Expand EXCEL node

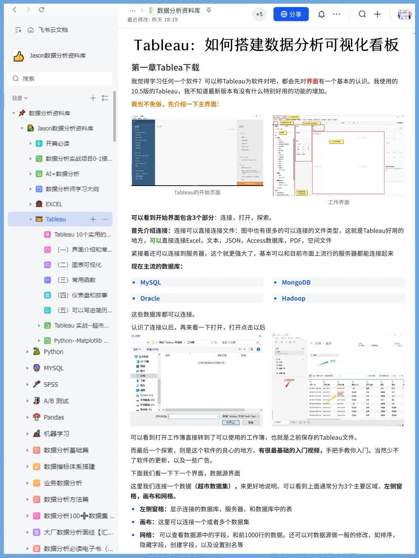(31, 204)
